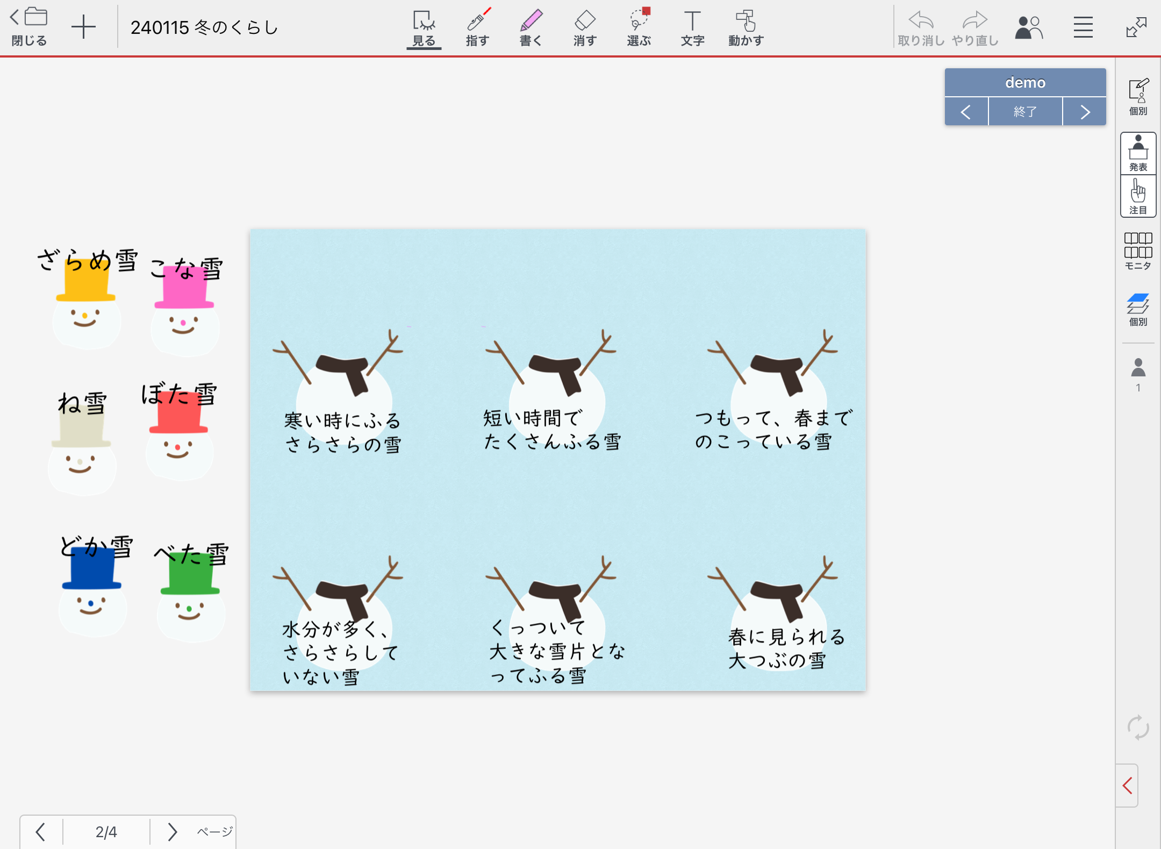Open the hamburger menu
This screenshot has width=1161, height=849.
1083,28
